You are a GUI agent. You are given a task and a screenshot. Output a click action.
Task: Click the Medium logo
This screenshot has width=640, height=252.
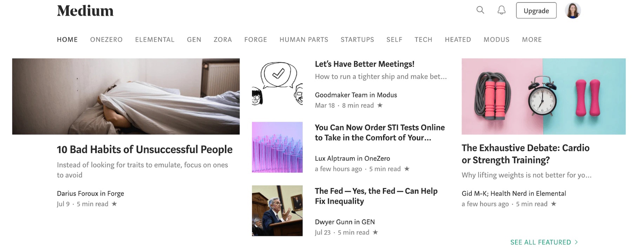(x=85, y=11)
